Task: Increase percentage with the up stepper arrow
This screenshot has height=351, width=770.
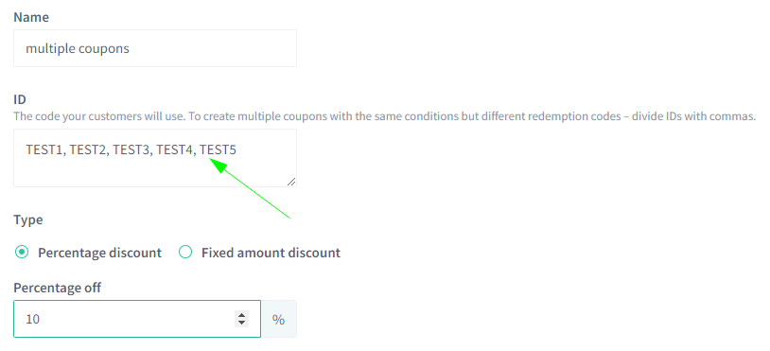Action: click(x=241, y=315)
